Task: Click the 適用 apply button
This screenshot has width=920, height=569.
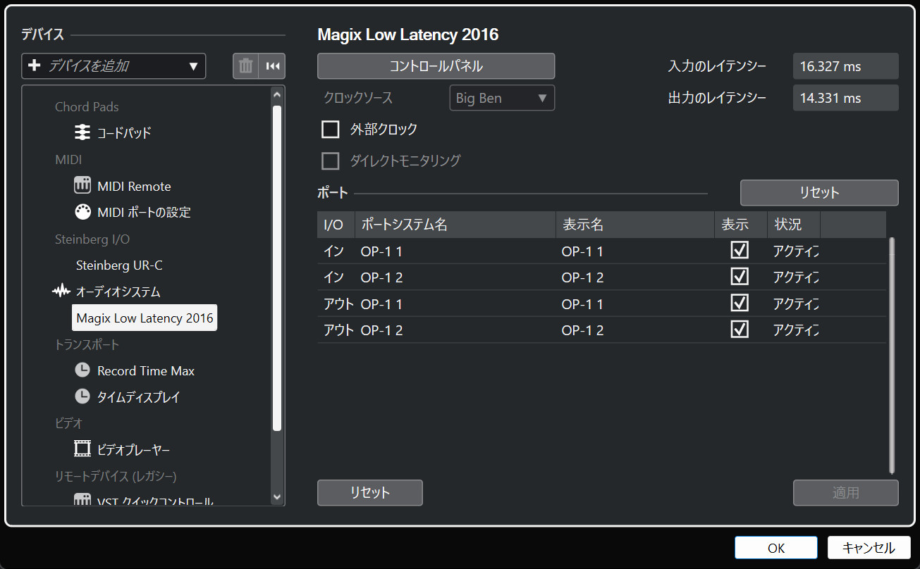Action: pyautogui.click(x=846, y=492)
